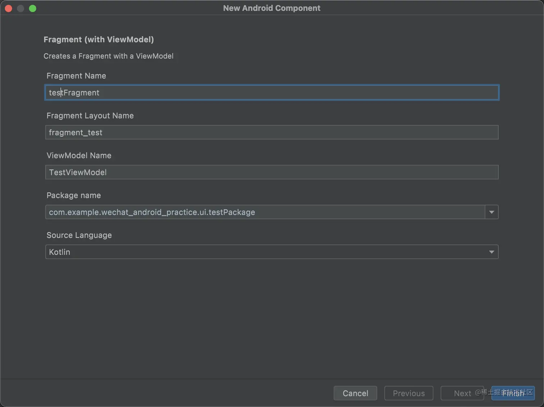
Task: Click the Package name label
Action: pyautogui.click(x=74, y=196)
